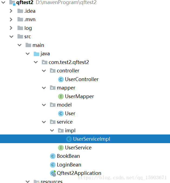
Task: Open the User class file
Action: coord(70,113)
